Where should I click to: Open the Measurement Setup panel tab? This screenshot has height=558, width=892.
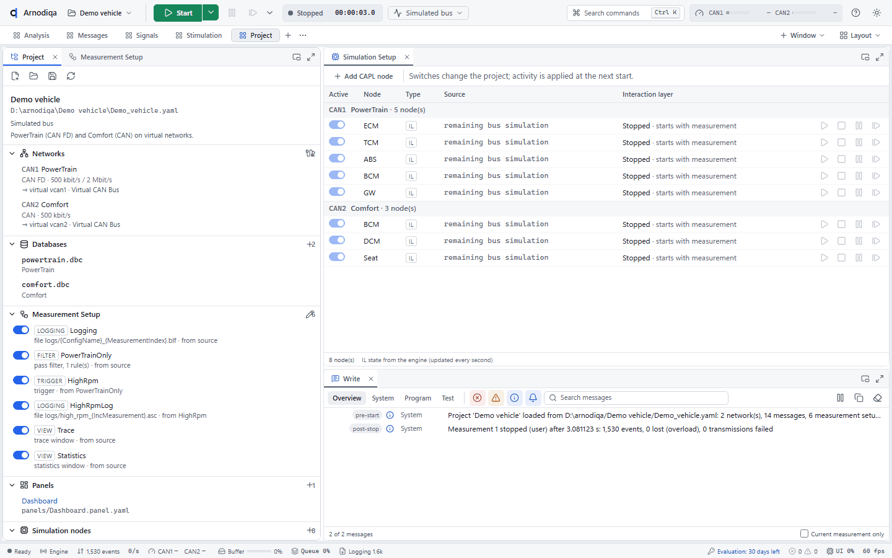[x=106, y=57]
